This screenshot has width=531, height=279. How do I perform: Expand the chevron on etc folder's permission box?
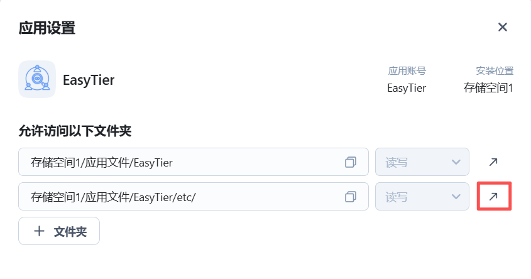[x=456, y=197]
